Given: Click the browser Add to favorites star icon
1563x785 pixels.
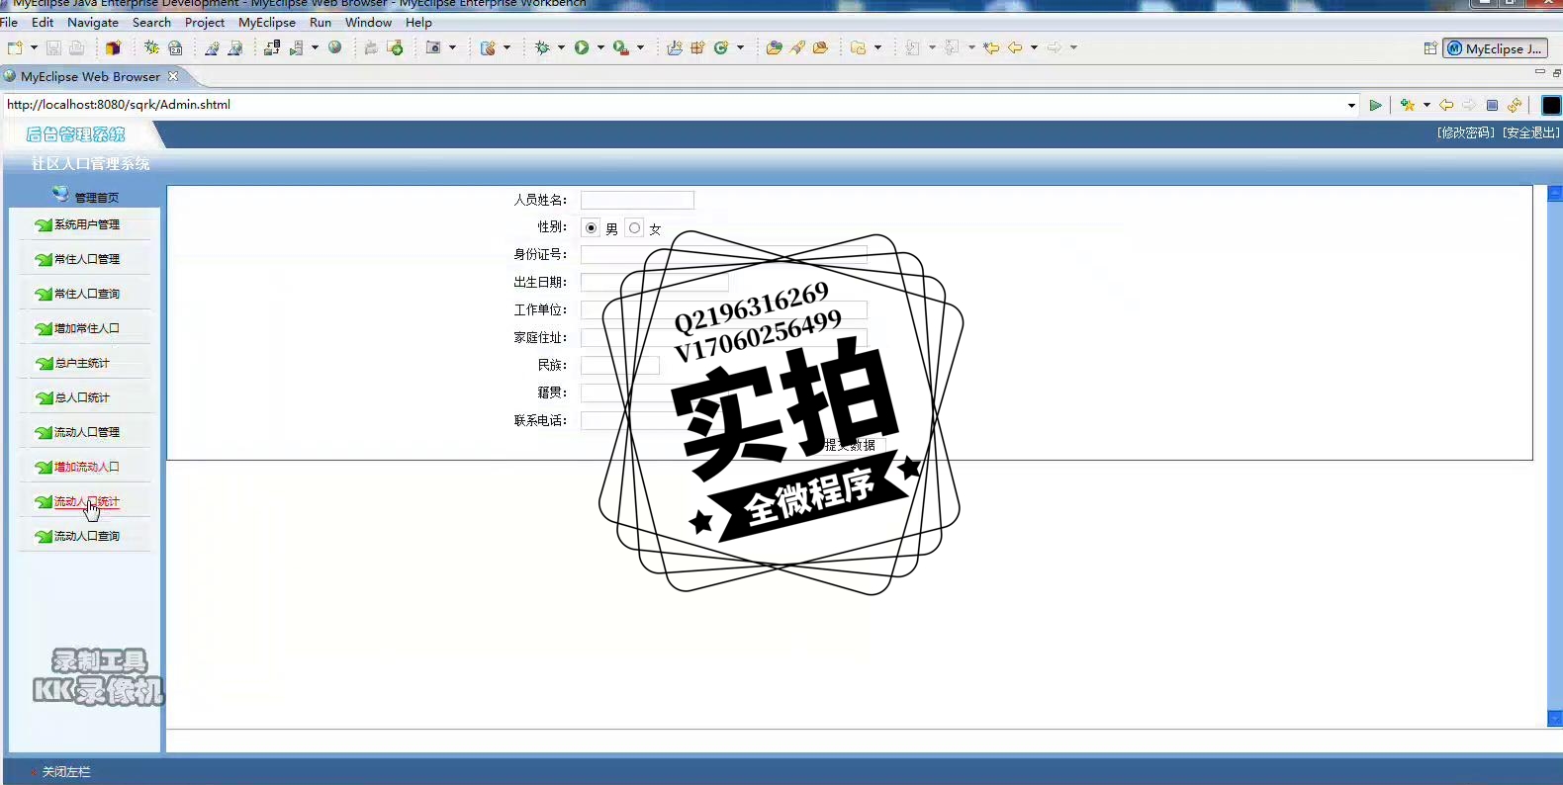Looking at the screenshot, I should pyautogui.click(x=1408, y=105).
